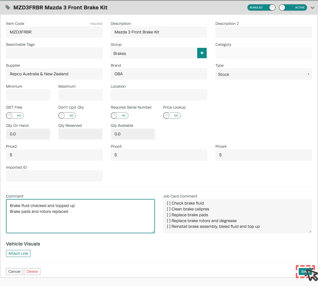The height and width of the screenshot is (286, 318).
Task: Click the empty Category field
Action: point(263,53)
